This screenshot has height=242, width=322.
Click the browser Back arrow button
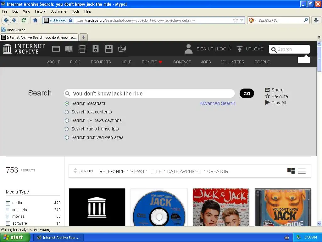[6, 20]
